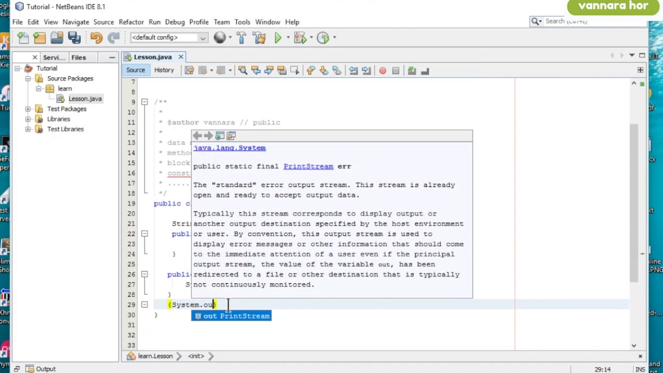Open the Tools menu

(x=242, y=22)
